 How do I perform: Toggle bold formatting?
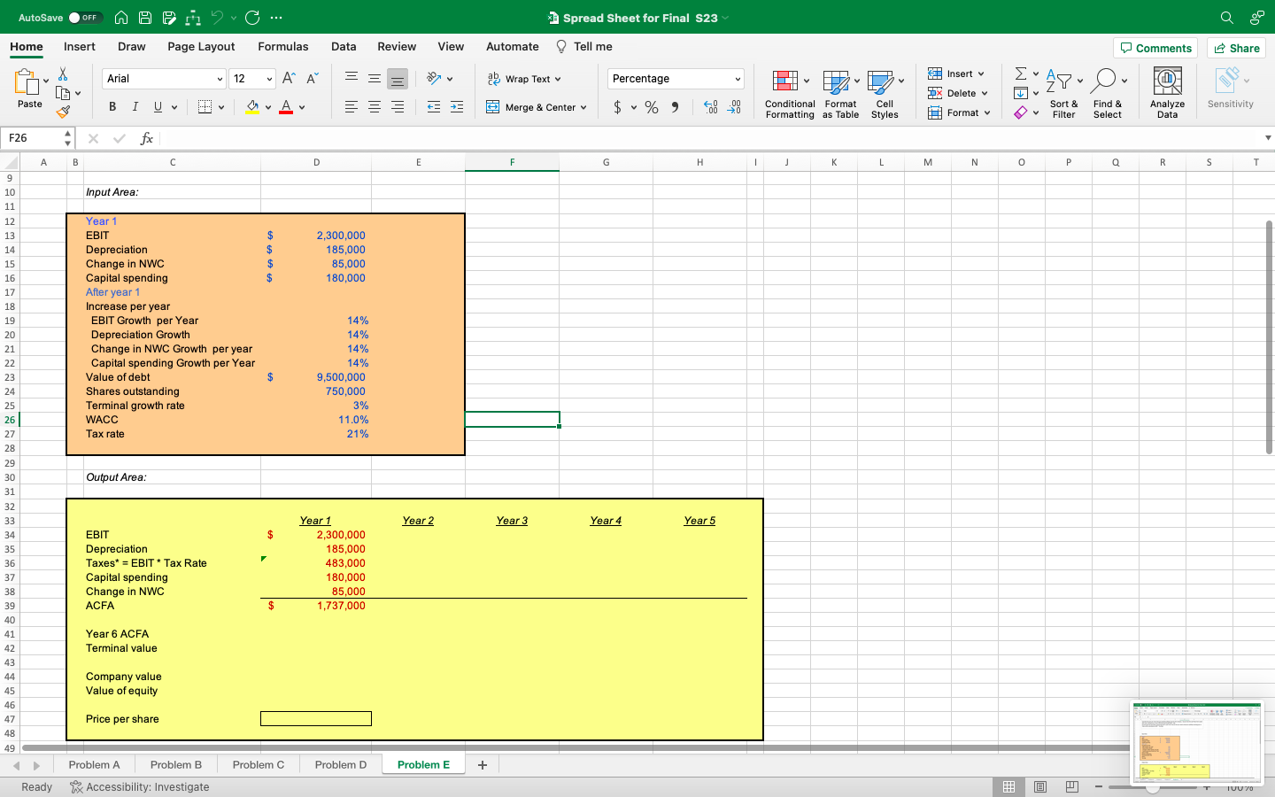click(112, 106)
